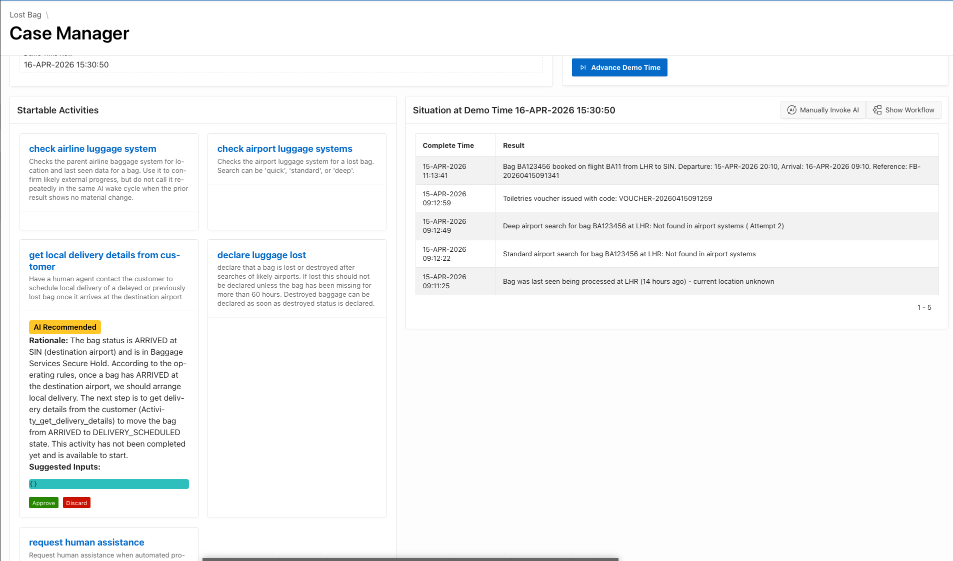This screenshot has width=953, height=561.
Task: Click the Lost Bag breadcrumb
Action: click(25, 15)
